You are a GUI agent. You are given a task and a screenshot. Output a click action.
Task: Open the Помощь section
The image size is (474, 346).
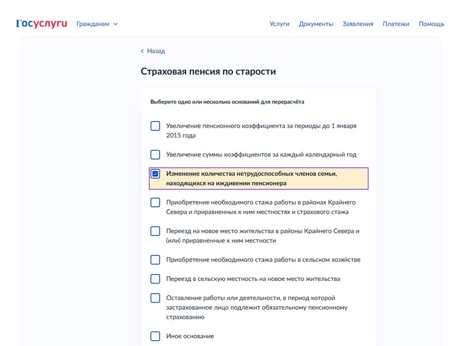pyautogui.click(x=431, y=23)
